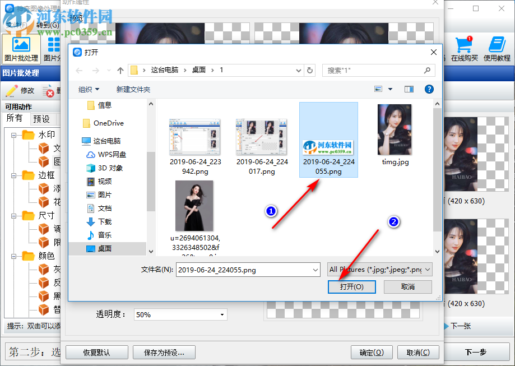Collapse the 尺寸 tree node

coord(13,216)
